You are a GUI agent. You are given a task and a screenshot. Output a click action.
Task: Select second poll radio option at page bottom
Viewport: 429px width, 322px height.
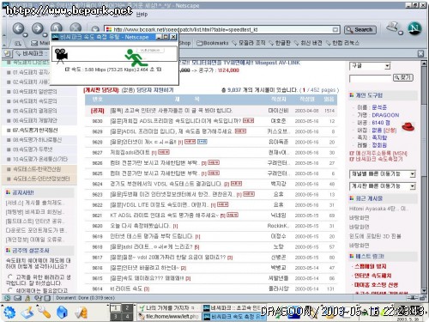[10, 290]
